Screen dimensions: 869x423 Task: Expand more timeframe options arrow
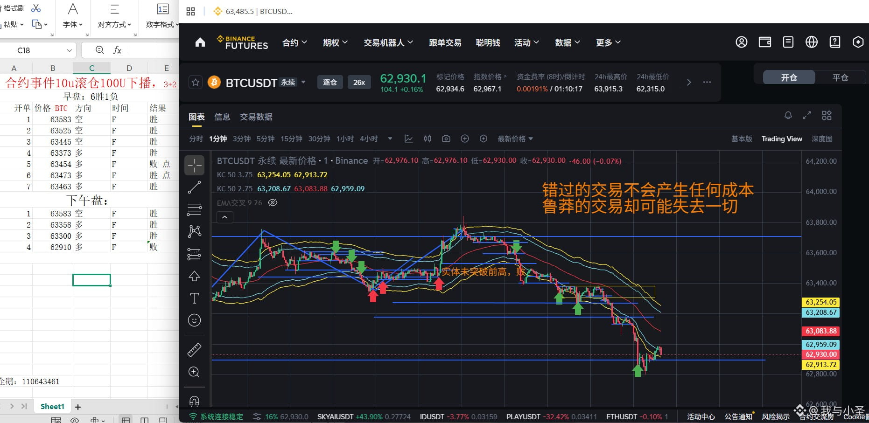tap(390, 139)
